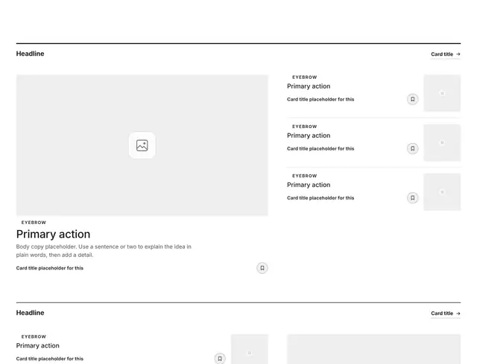The image size is (477, 364).
Task: Bookmark the card in the second Headline section
Action: tap(220, 359)
